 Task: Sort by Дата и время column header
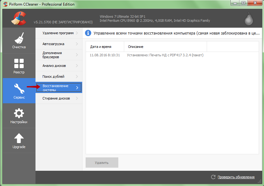tap(105, 47)
